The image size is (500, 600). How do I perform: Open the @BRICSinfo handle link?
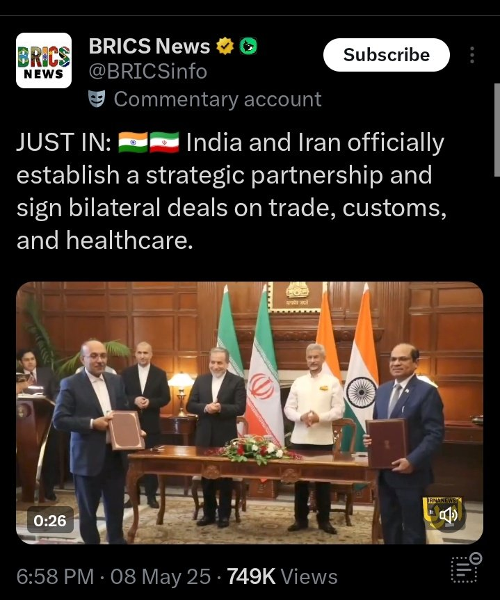(148, 72)
